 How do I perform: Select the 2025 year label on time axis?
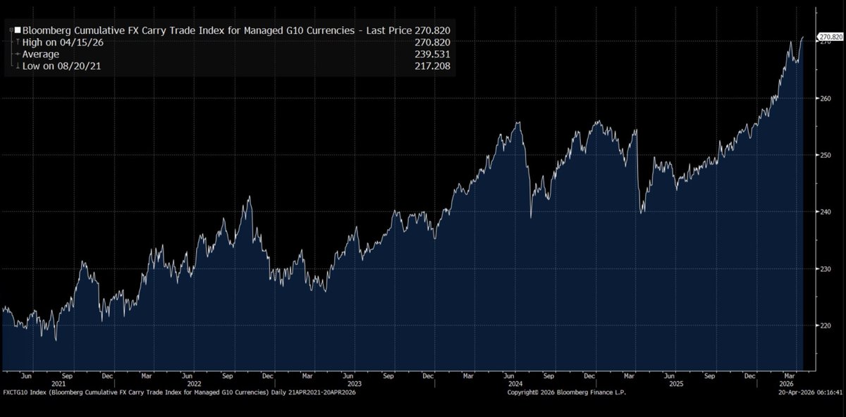point(675,384)
